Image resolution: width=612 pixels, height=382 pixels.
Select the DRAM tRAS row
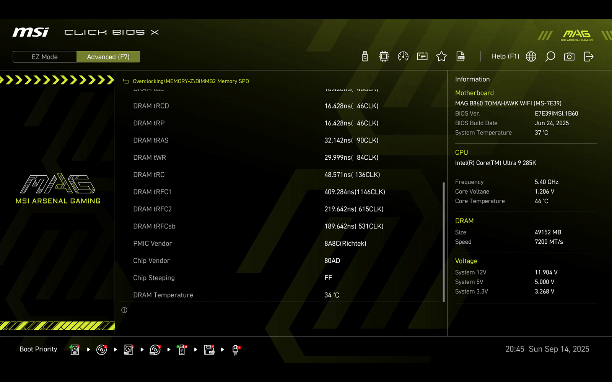(281, 140)
